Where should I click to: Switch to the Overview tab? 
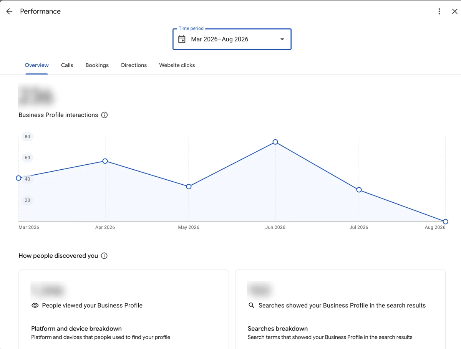coord(37,65)
